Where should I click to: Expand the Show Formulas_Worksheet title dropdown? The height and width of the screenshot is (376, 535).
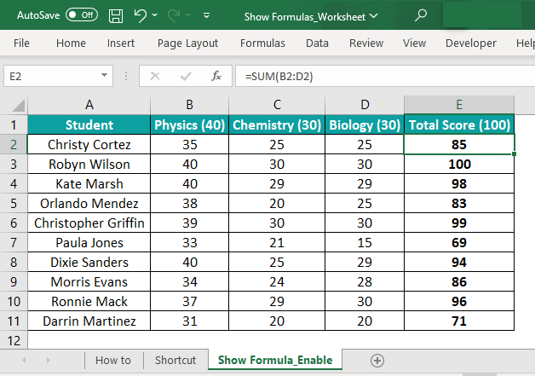point(374,16)
